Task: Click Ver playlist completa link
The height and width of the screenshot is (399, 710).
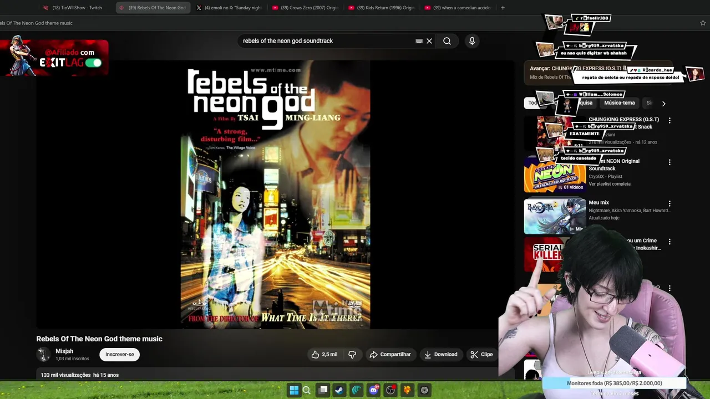Action: [x=610, y=184]
